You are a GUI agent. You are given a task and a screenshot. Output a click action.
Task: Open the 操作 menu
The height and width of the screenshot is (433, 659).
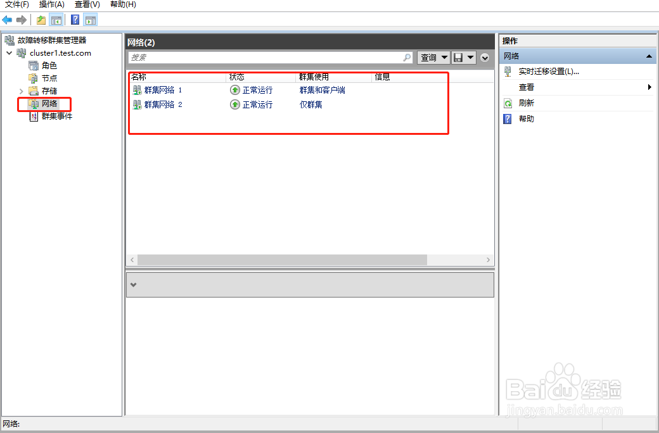tap(51, 4)
